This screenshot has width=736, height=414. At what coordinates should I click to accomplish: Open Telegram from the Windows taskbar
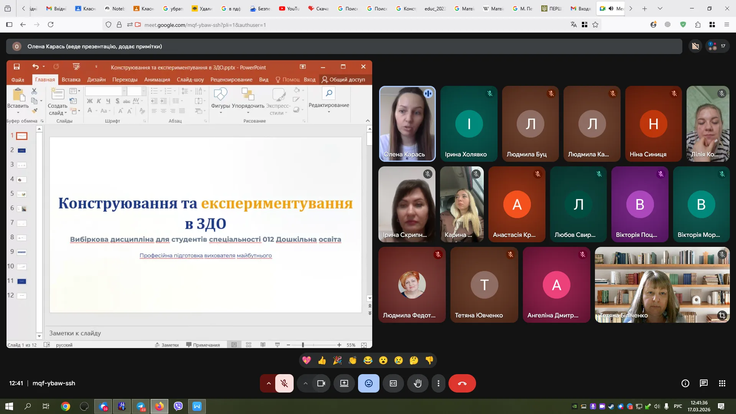click(141, 406)
